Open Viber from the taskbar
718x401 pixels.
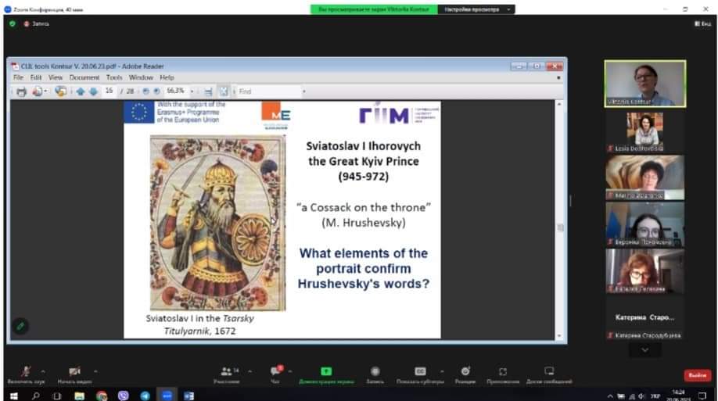click(x=123, y=396)
